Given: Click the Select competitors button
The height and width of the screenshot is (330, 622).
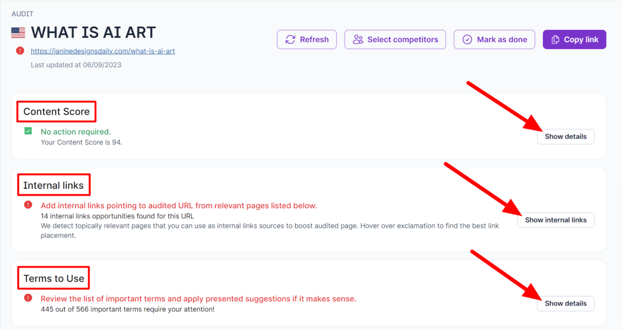Looking at the screenshot, I should (x=395, y=39).
